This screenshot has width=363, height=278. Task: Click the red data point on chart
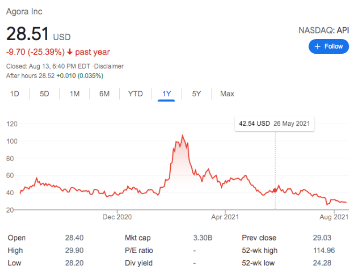[x=275, y=190]
